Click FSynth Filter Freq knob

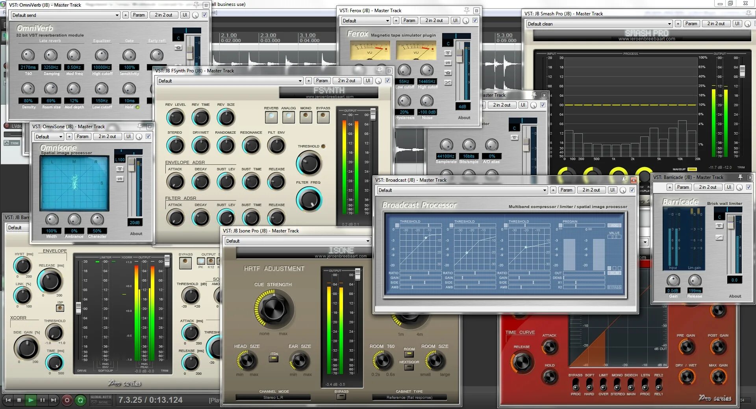point(309,199)
